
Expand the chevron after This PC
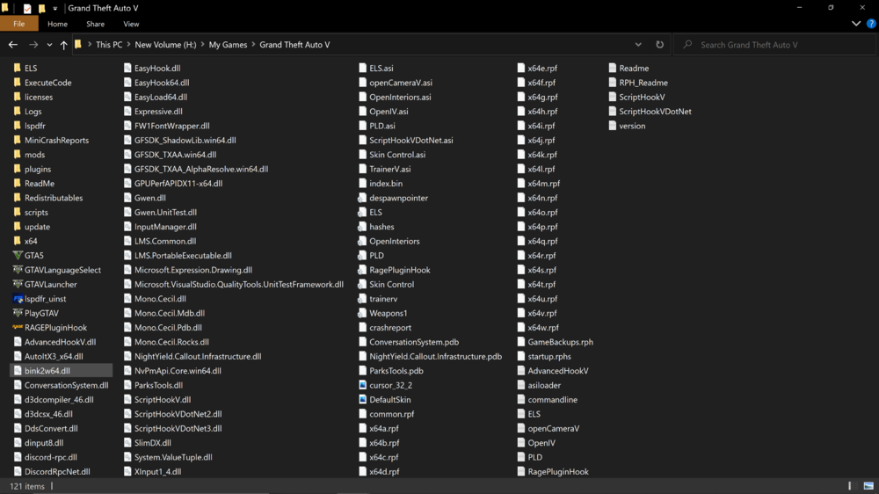(x=129, y=44)
